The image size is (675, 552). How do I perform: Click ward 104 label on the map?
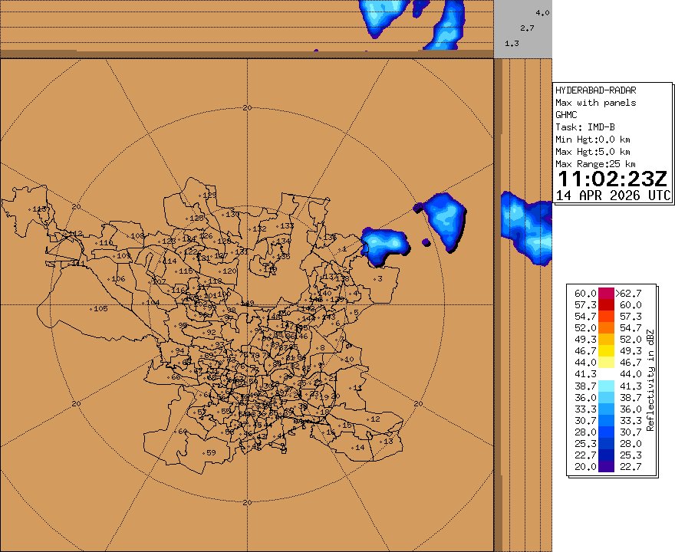pos(153,303)
